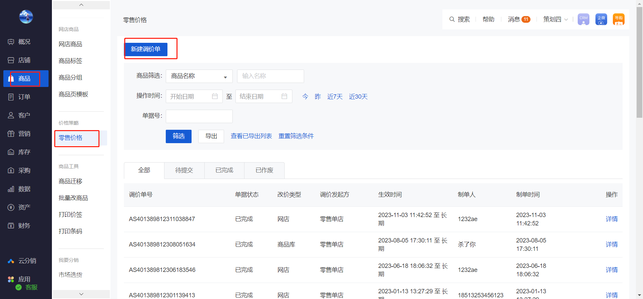The height and width of the screenshot is (299, 643).
Task: Open the 客户 customers section
Action: click(19, 115)
